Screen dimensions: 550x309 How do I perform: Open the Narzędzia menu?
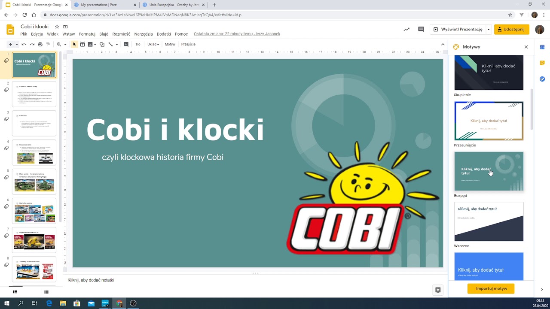tap(144, 34)
